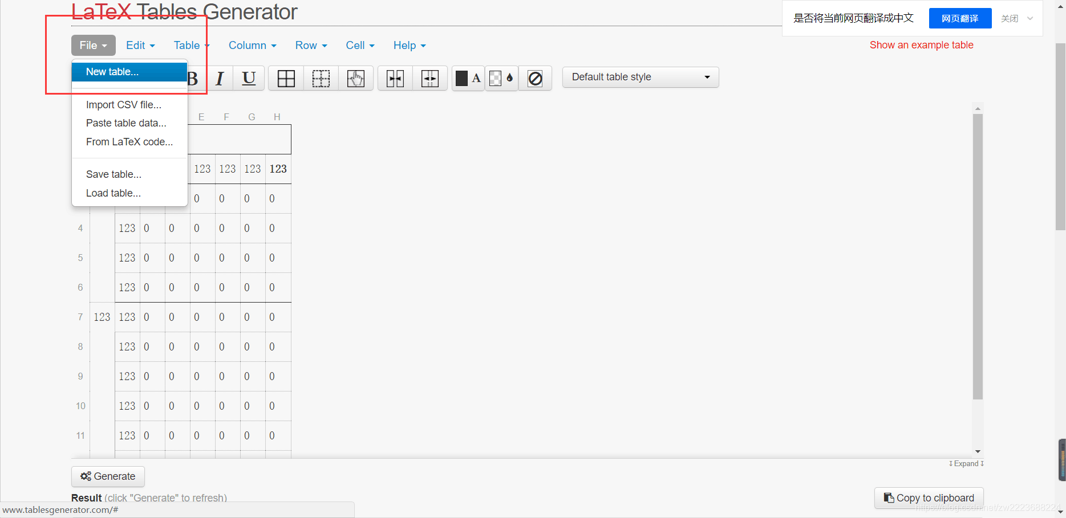
Task: Apply all borders to selected cells
Action: [x=286, y=79]
